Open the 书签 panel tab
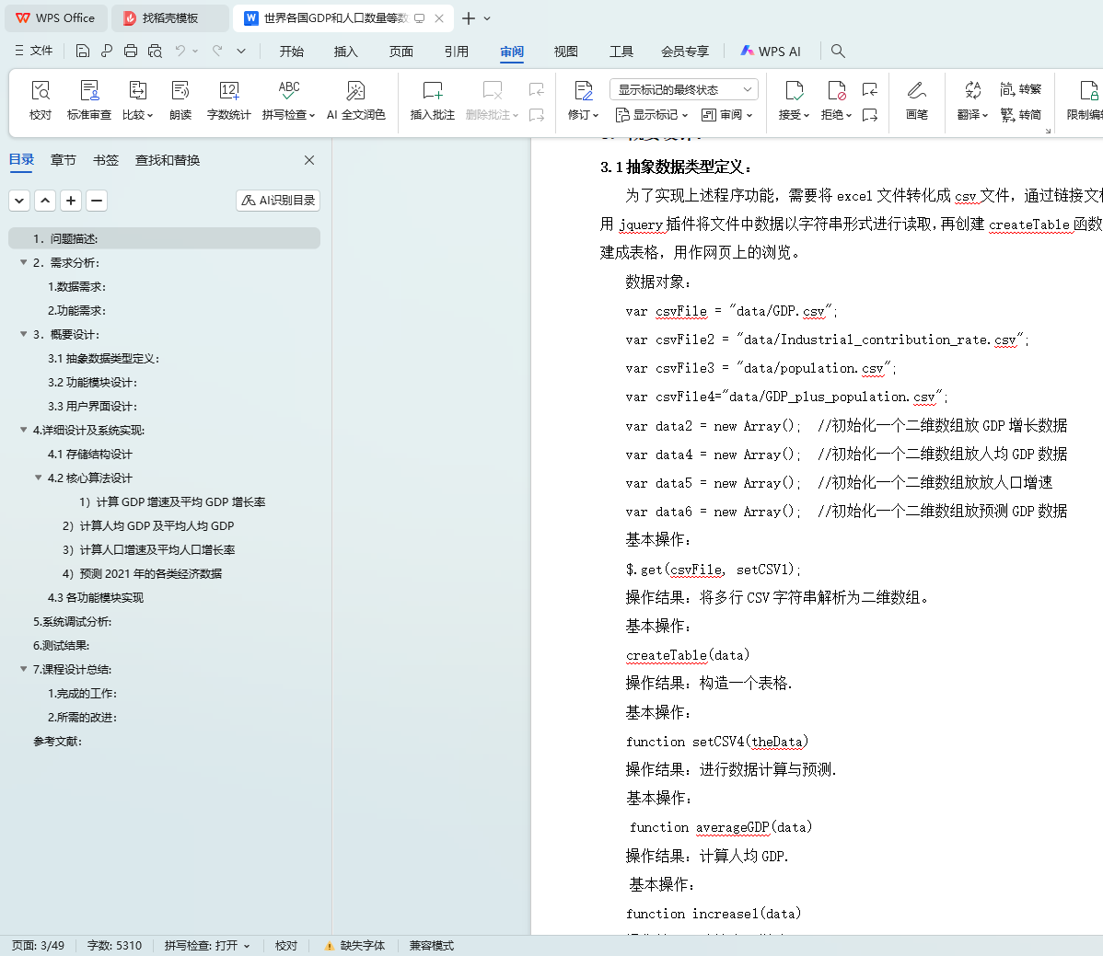 [105, 159]
